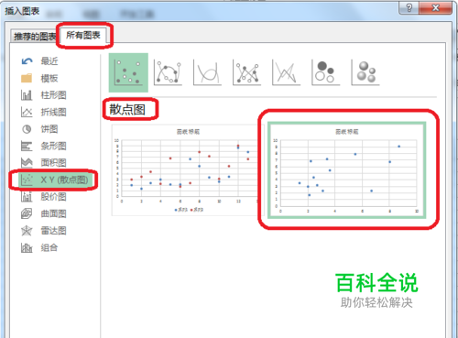The height and width of the screenshot is (338, 458).
Task: Switch to the 推荐的图表 tab
Action: click(x=35, y=37)
